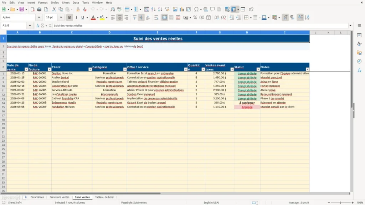Click the zoom slider handle

point(340,203)
